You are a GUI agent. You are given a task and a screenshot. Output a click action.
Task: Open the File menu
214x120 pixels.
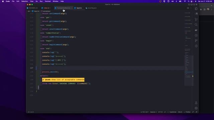tap(13, 1)
